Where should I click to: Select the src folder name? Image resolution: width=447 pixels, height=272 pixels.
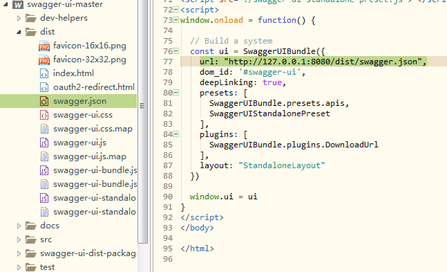(46, 239)
